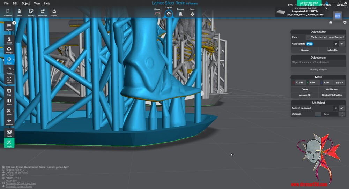Click the Distance stepper arrows
Viewport: 349px width, 189px height.
coord(342,114)
